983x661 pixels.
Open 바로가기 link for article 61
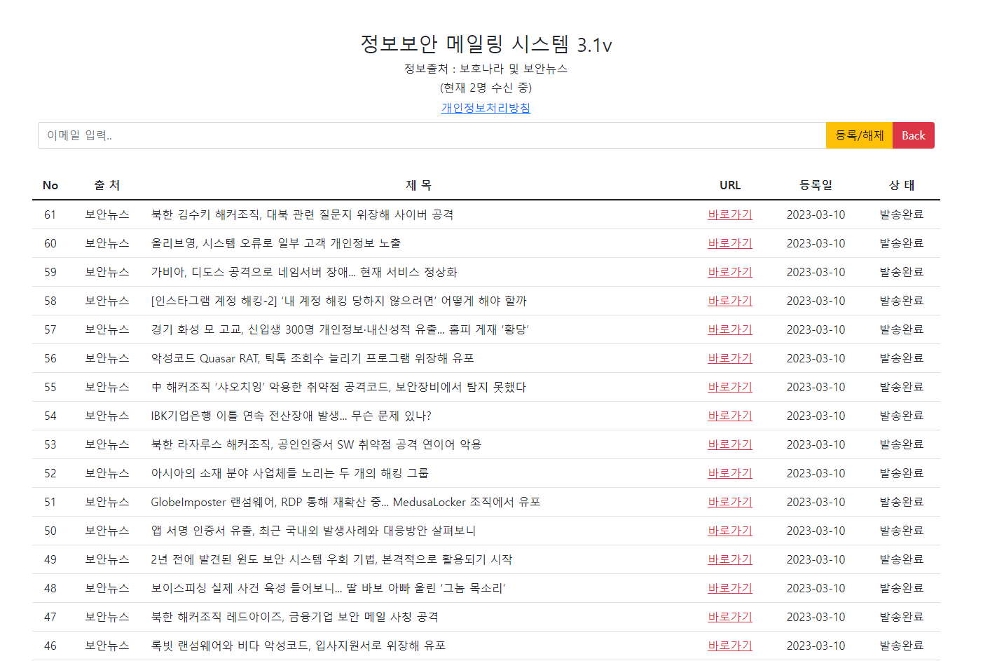[x=730, y=214]
